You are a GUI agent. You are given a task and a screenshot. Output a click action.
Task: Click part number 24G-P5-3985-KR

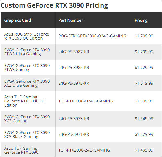(74, 68)
